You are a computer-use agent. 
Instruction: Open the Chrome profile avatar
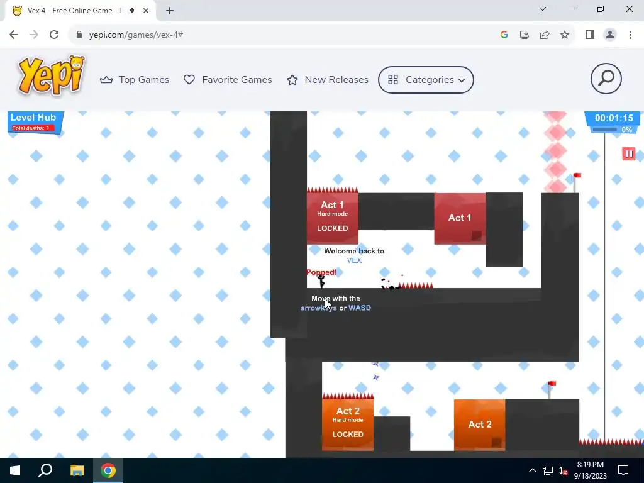point(610,35)
